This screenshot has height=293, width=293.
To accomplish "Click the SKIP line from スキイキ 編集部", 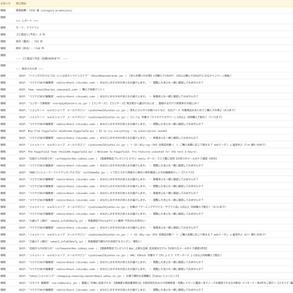I will 146,283.
